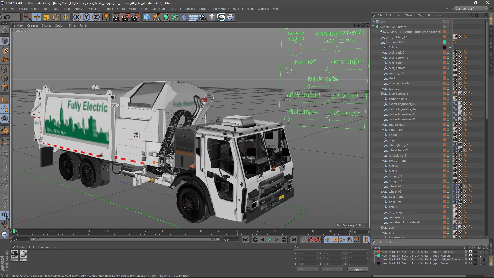Activate the Rotate tool in top toolbar
494x278 pixels.
point(56,17)
